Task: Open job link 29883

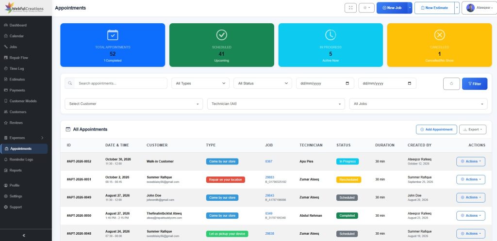Action: click(270, 177)
